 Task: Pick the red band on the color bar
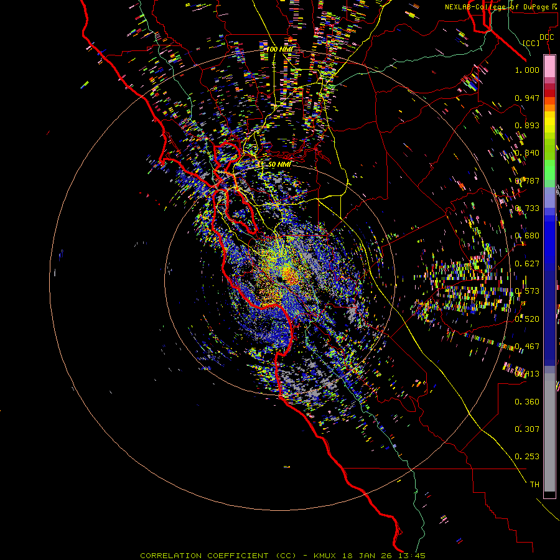pyautogui.click(x=549, y=93)
